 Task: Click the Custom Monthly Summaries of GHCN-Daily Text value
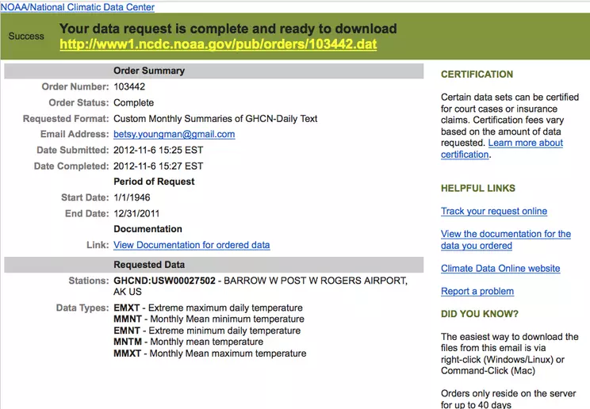215,119
